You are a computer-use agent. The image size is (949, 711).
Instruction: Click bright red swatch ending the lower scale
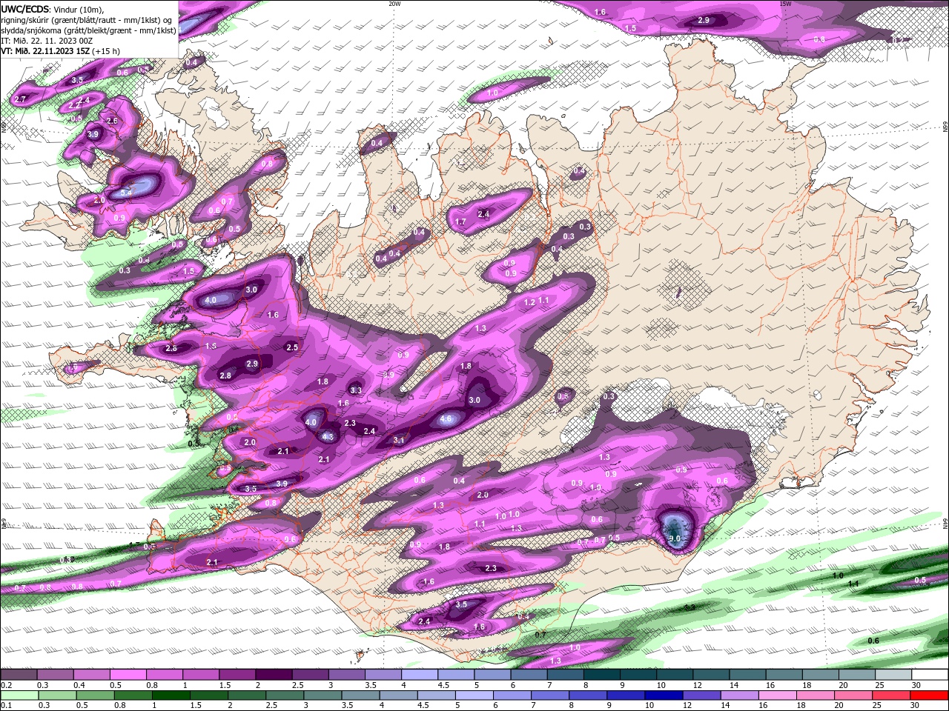tap(930, 695)
